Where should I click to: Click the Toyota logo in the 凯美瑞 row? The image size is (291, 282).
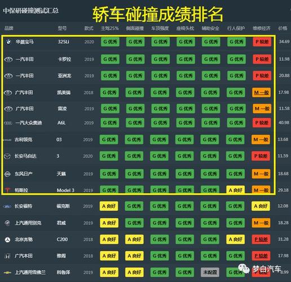pos(8,92)
